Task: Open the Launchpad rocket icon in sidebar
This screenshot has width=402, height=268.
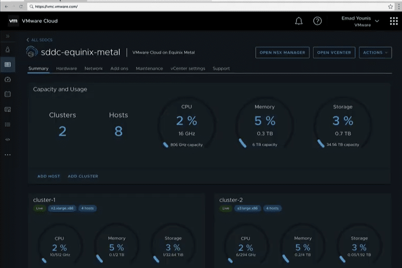Action: point(8,49)
